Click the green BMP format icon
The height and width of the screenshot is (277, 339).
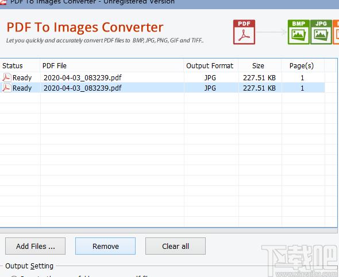pos(299,32)
